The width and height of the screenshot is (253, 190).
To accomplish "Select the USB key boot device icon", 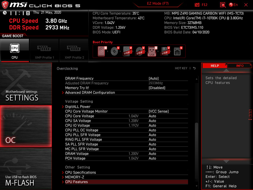I will [x=152, y=51].
